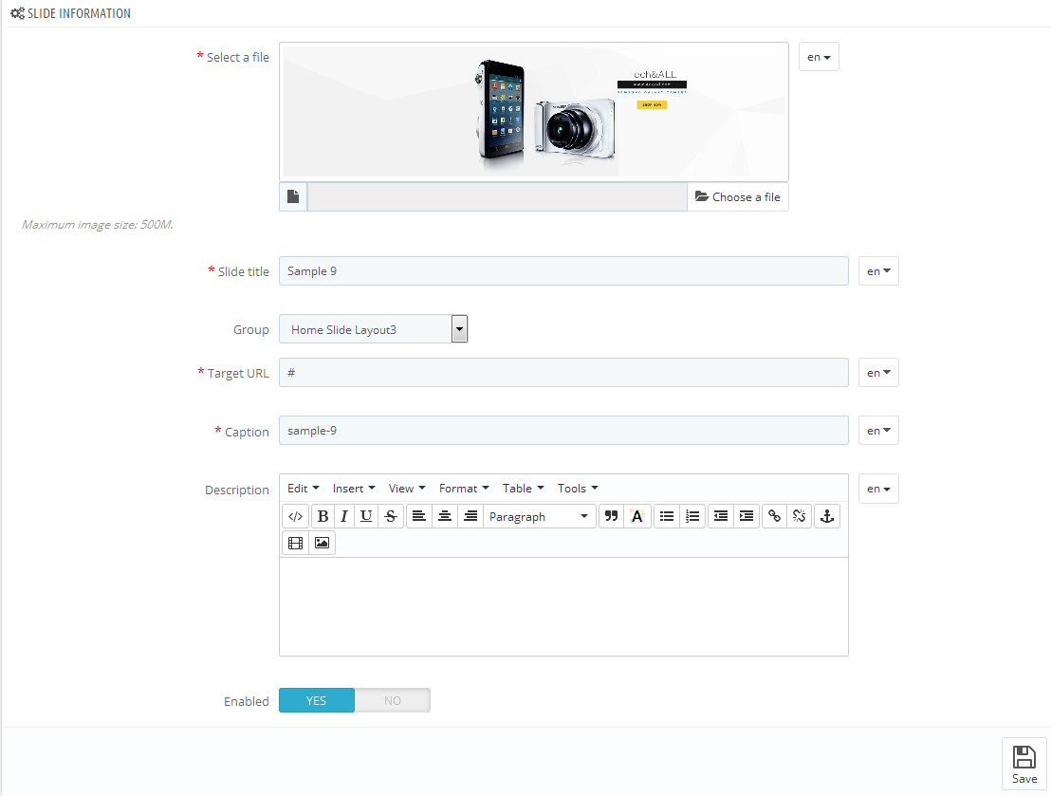This screenshot has width=1051, height=796.
Task: Save the slide information
Action: 1024,765
